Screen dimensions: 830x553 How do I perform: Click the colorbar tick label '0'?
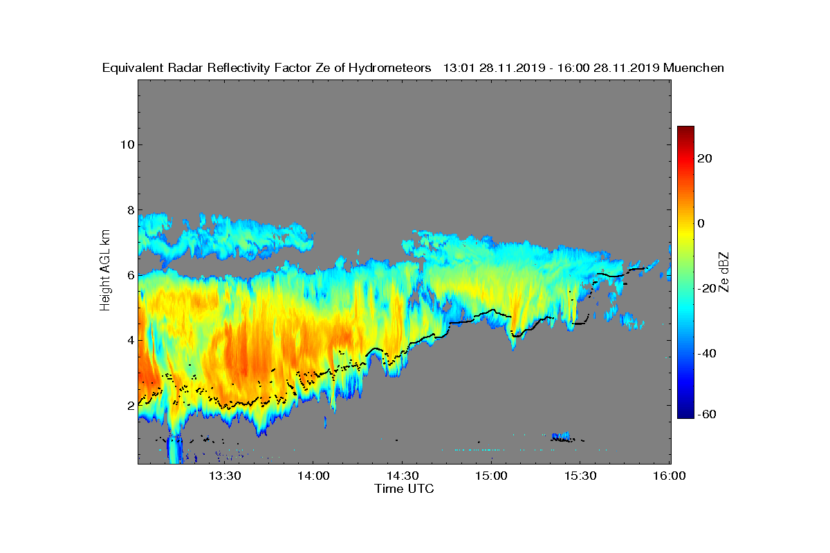pos(701,223)
